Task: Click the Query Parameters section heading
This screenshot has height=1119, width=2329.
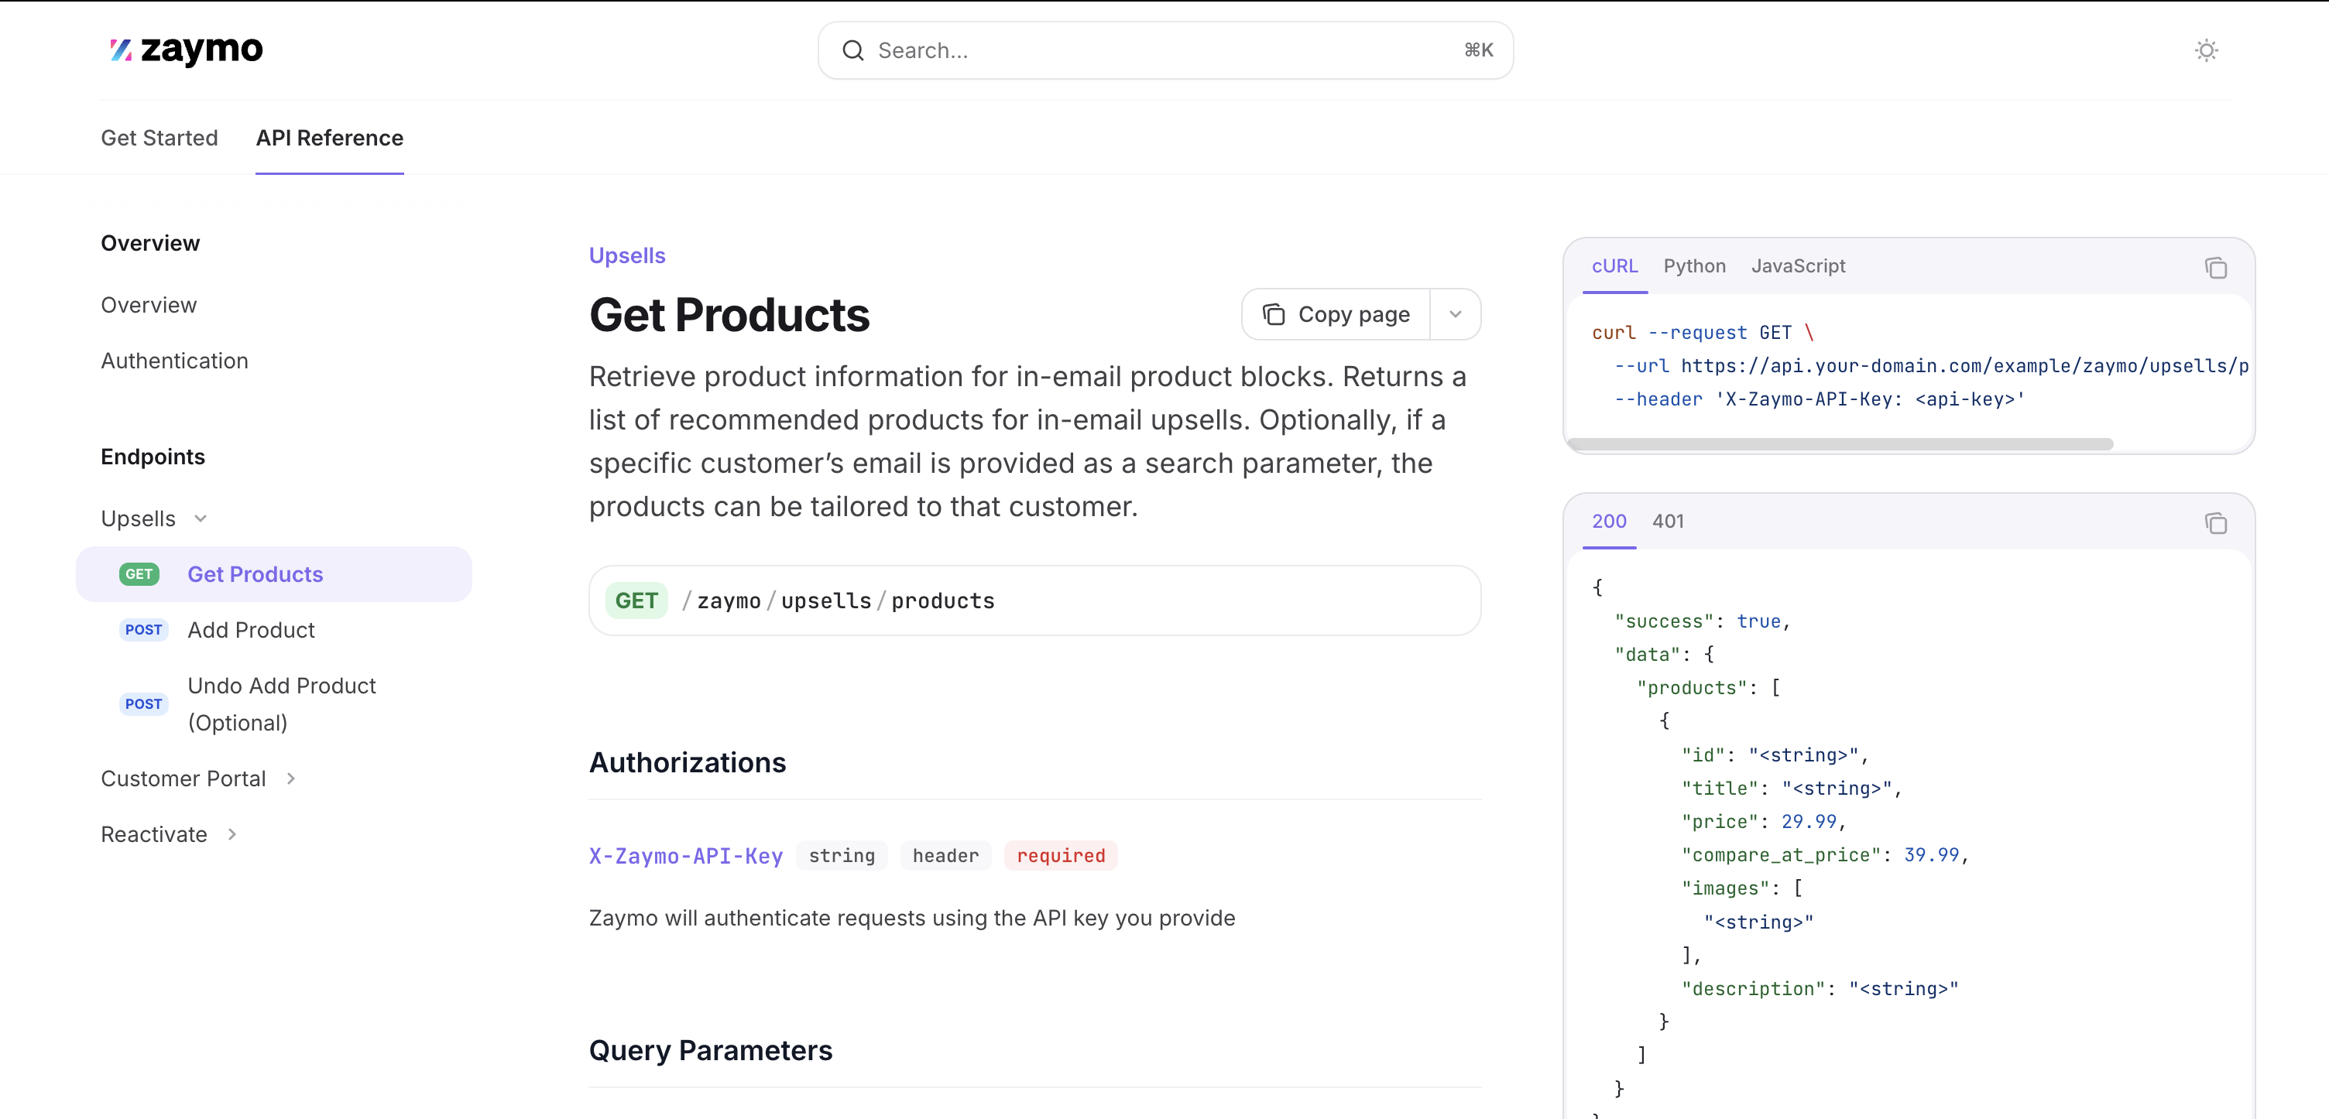Action: (x=711, y=1050)
